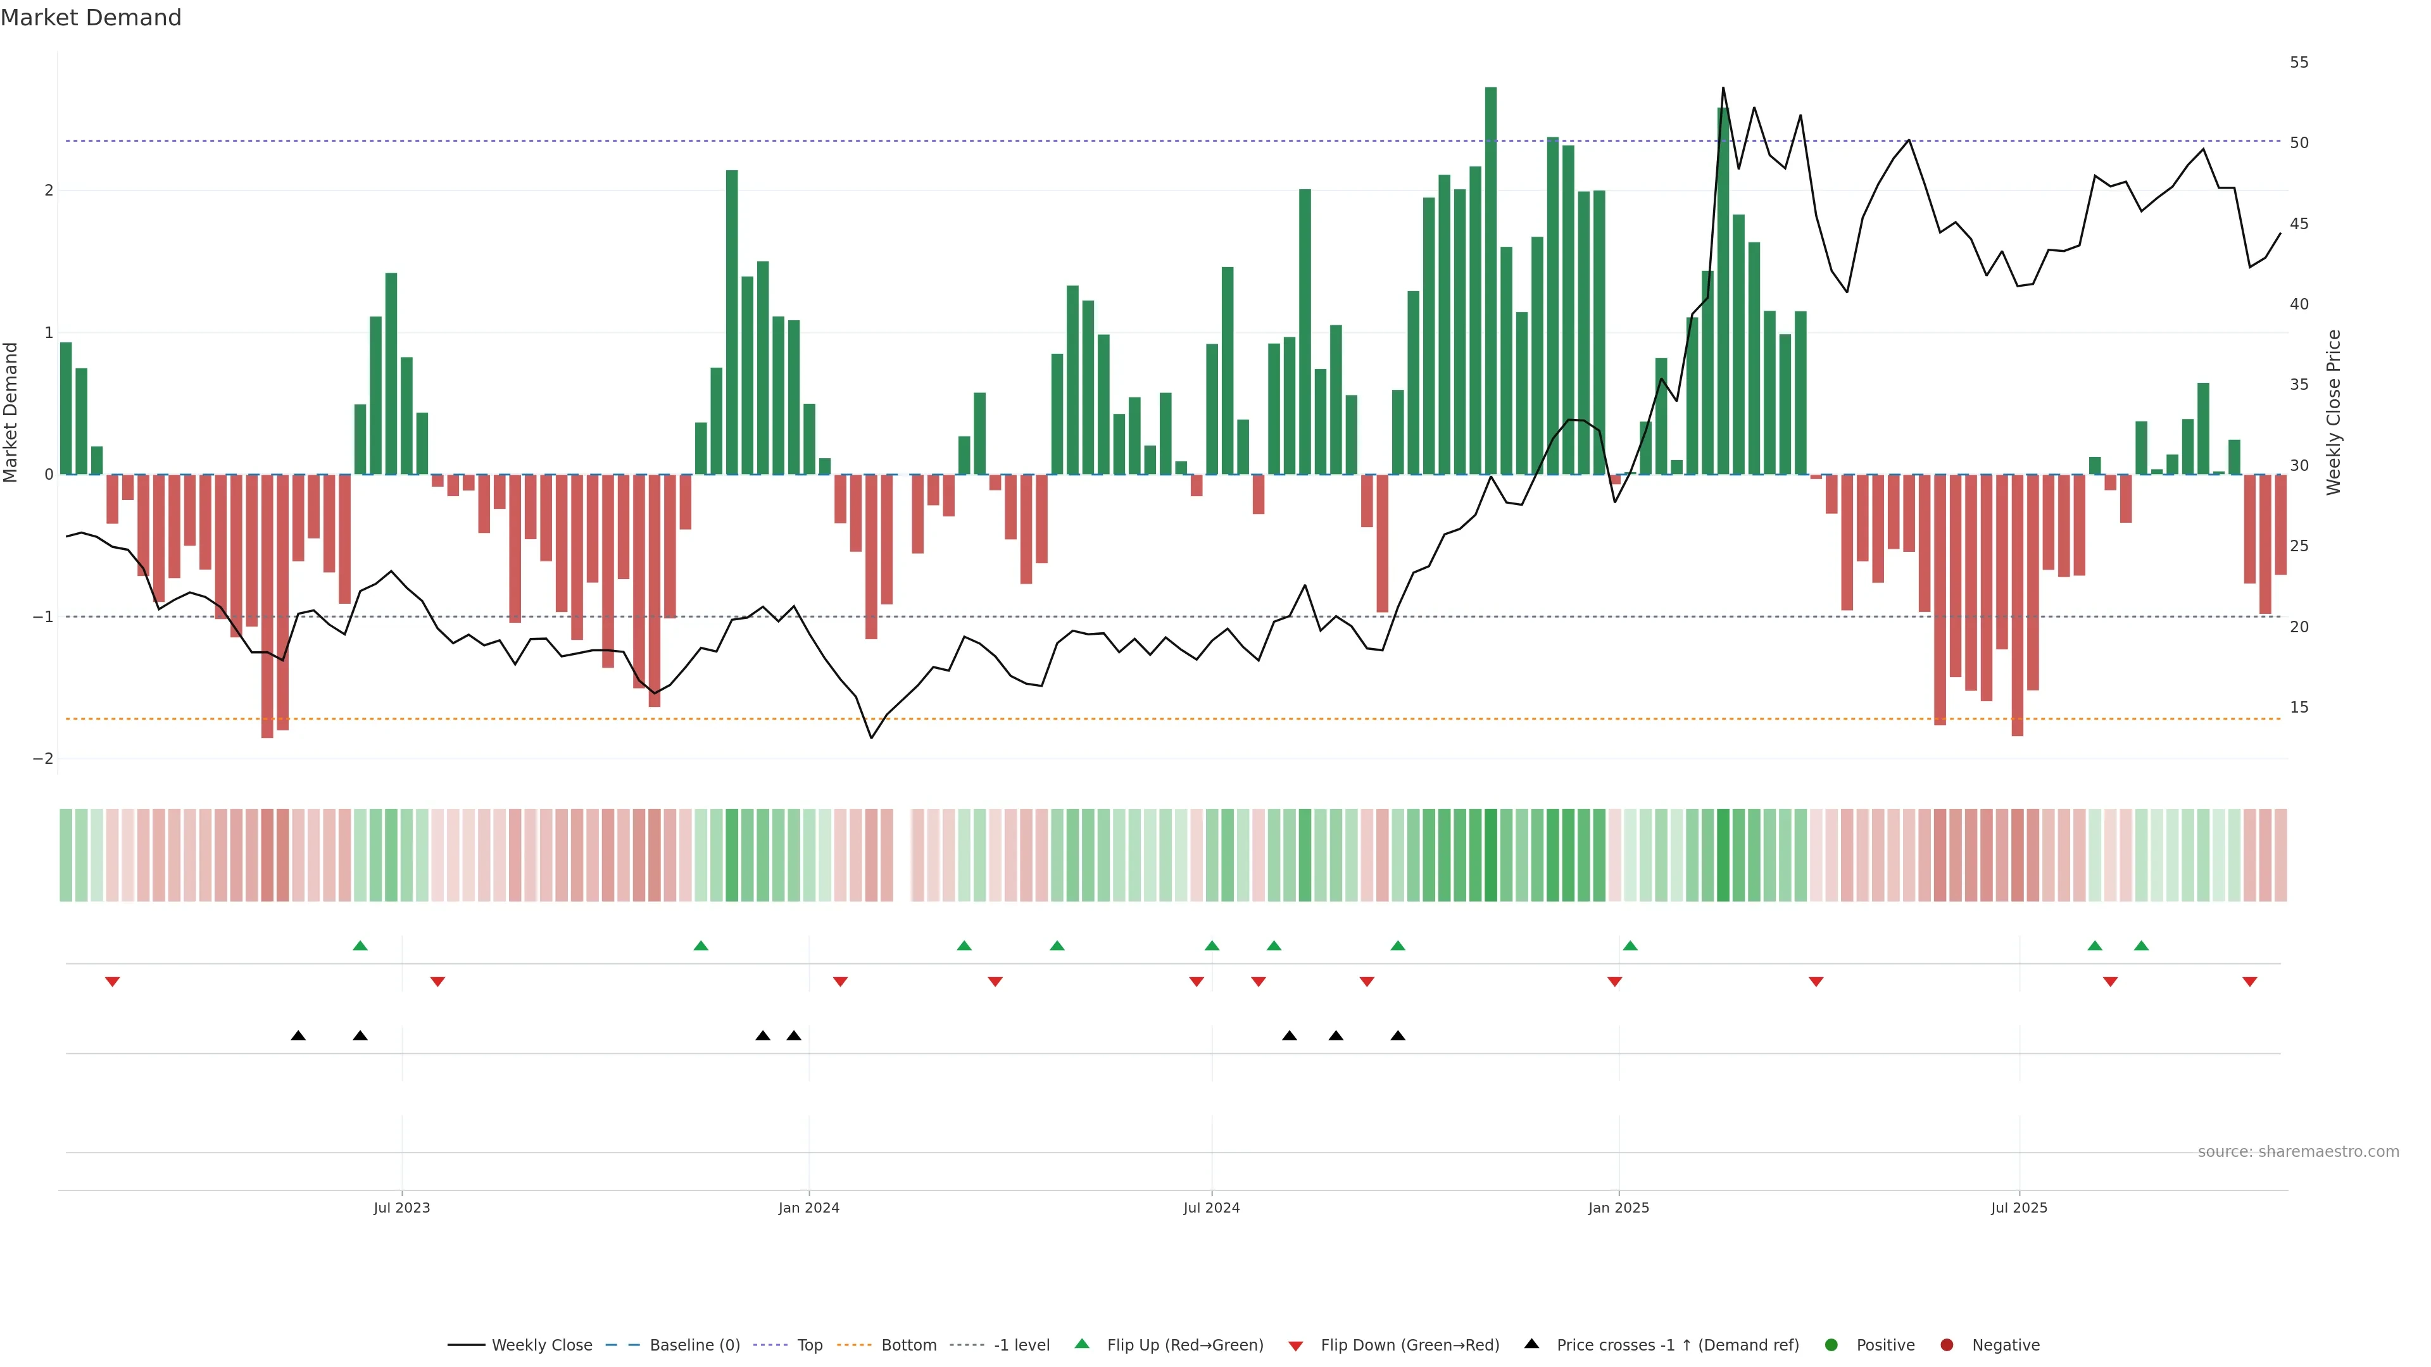Click the Jan 2024 x-axis label
This screenshot has width=2431, height=1367.
(x=809, y=1208)
